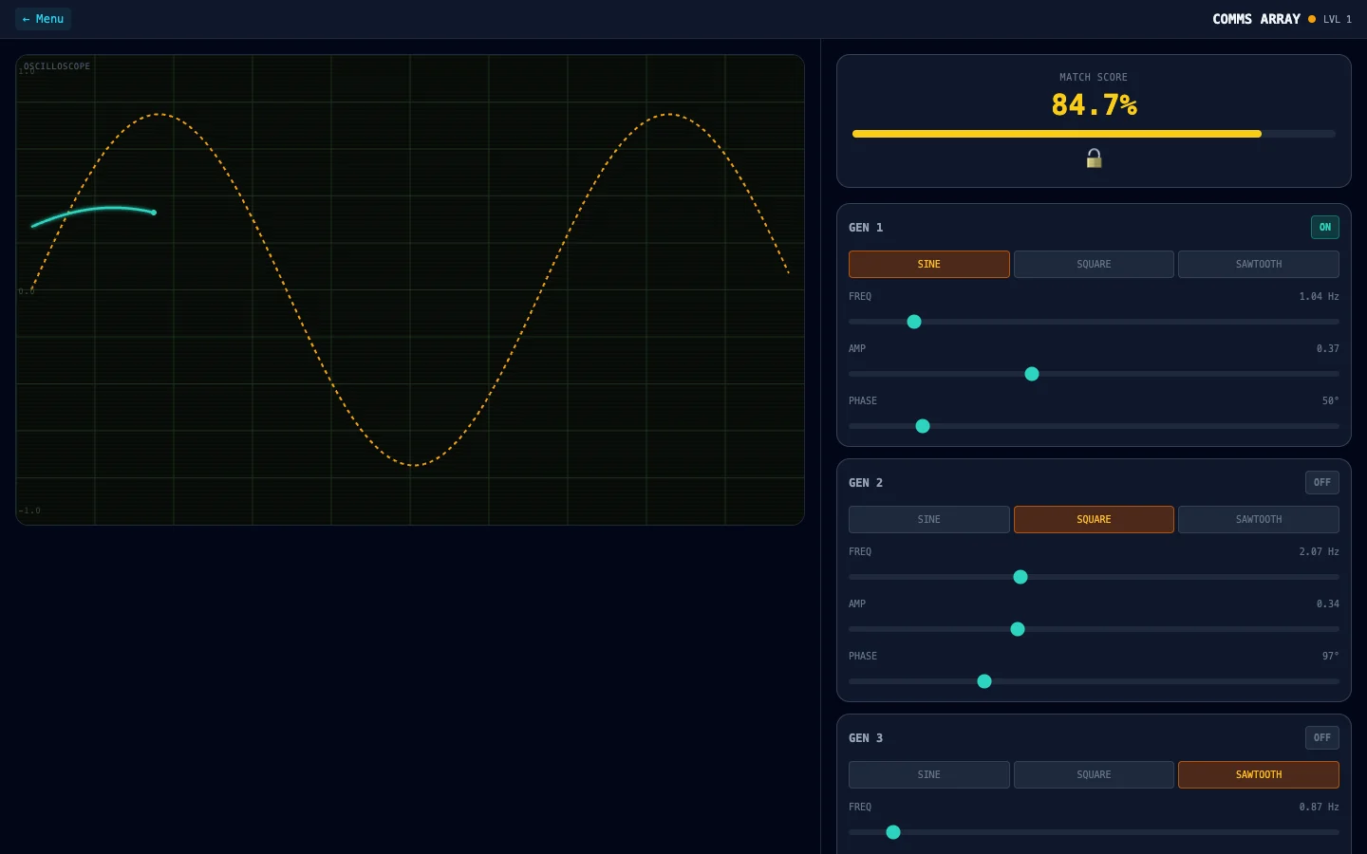Select SINE waveform for GEN 1
The image size is (1367, 854).
tap(928, 264)
